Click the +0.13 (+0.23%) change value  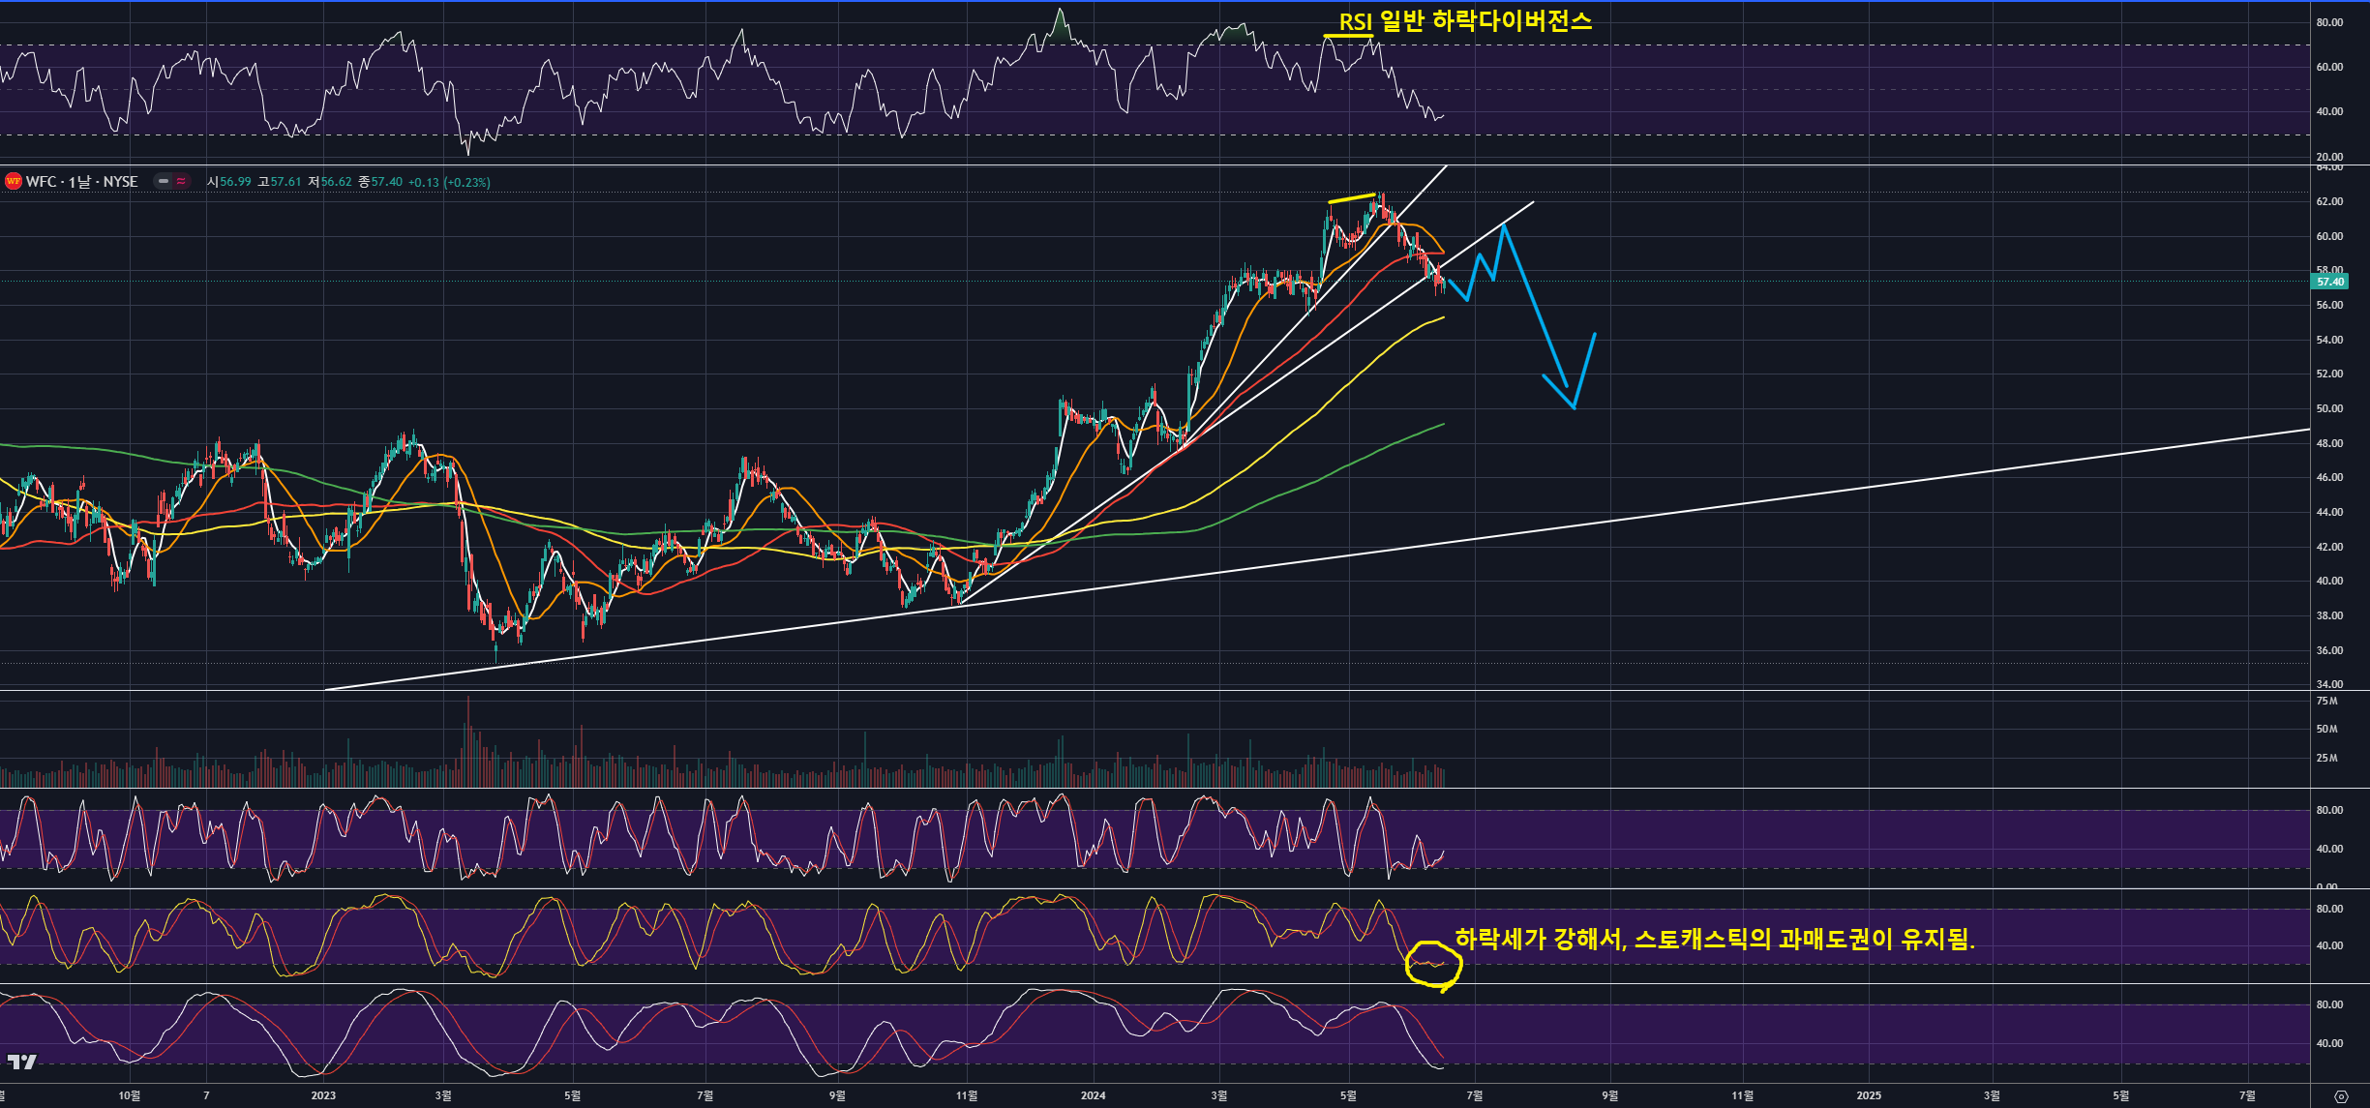tap(449, 182)
